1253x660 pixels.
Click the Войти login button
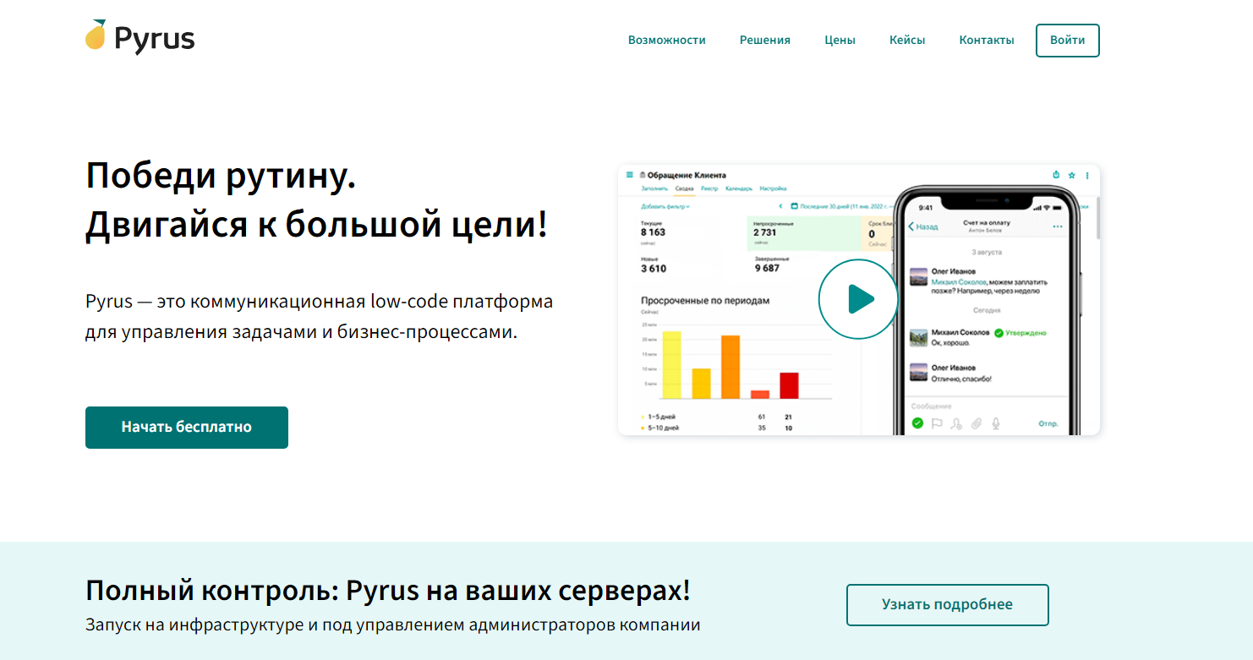coord(1068,41)
